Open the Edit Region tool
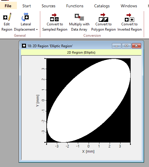This screenshot has height=167, width=149. 7,22
